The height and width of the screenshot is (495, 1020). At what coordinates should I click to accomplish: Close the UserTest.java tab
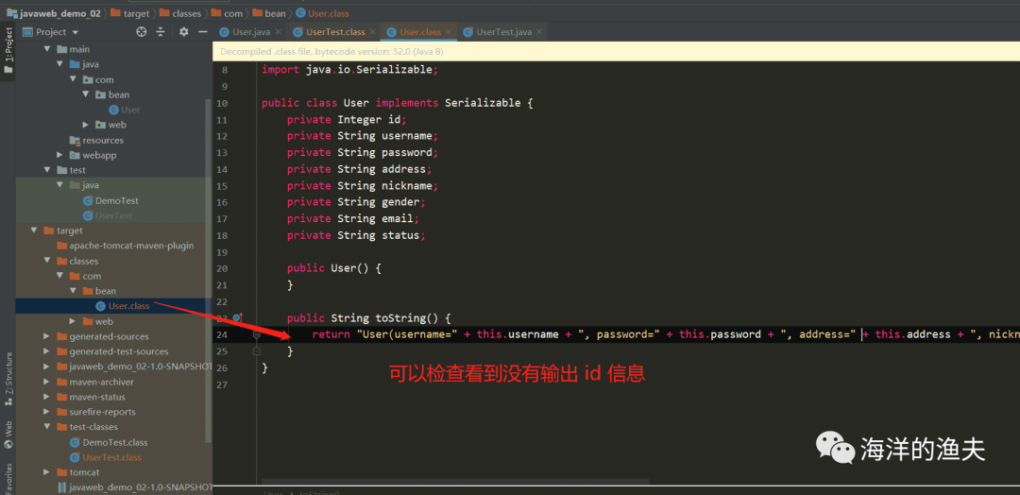coord(539,32)
